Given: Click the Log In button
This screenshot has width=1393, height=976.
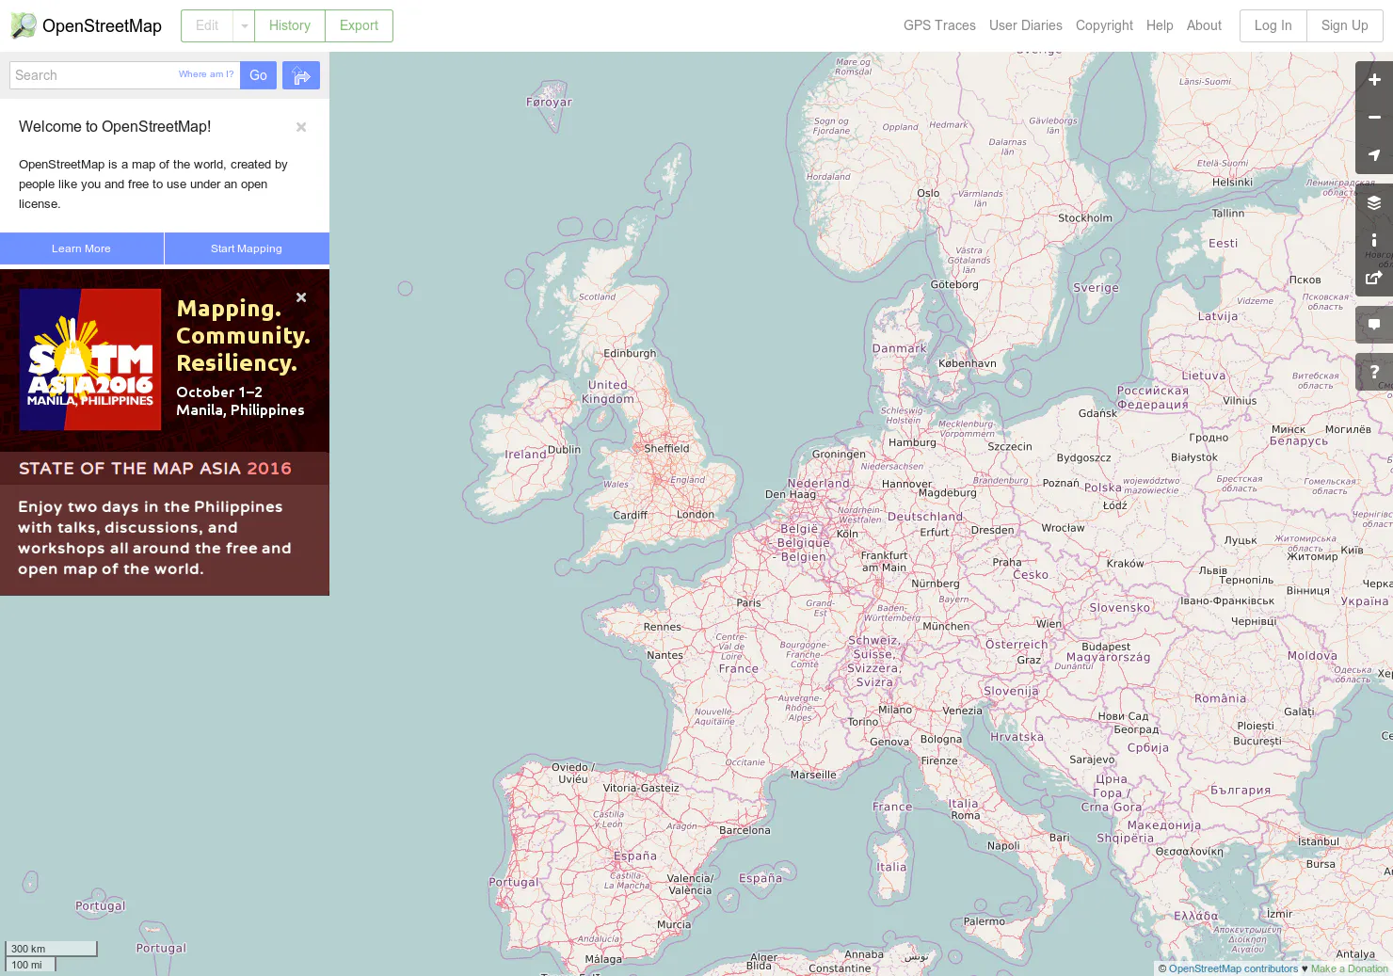Looking at the screenshot, I should click(x=1273, y=25).
